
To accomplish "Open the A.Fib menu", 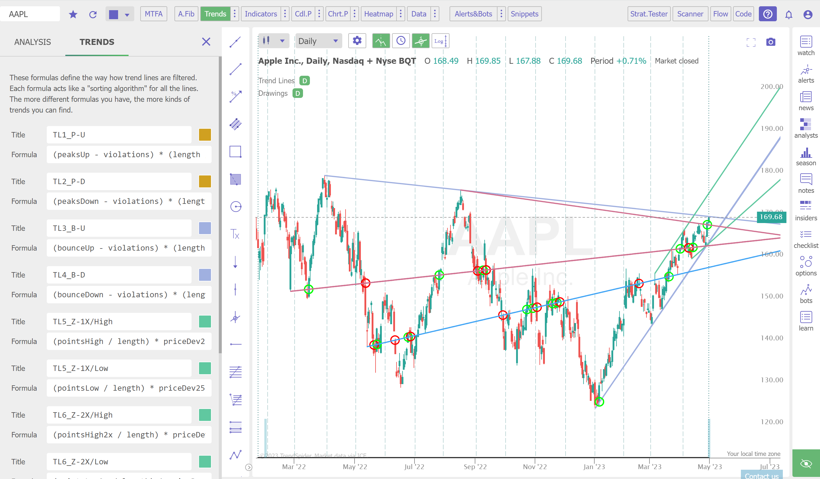I will [x=186, y=14].
